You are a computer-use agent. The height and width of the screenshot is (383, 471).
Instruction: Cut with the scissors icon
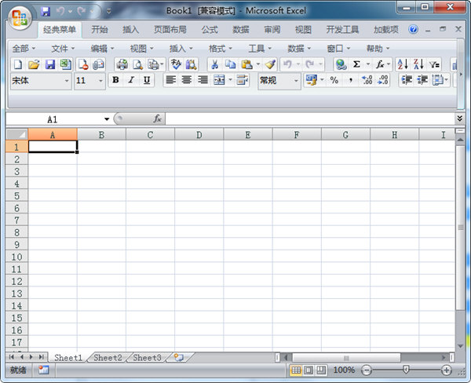pyautogui.click(x=214, y=64)
